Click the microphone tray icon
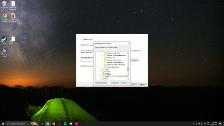The image size is (224, 126). 199,124
